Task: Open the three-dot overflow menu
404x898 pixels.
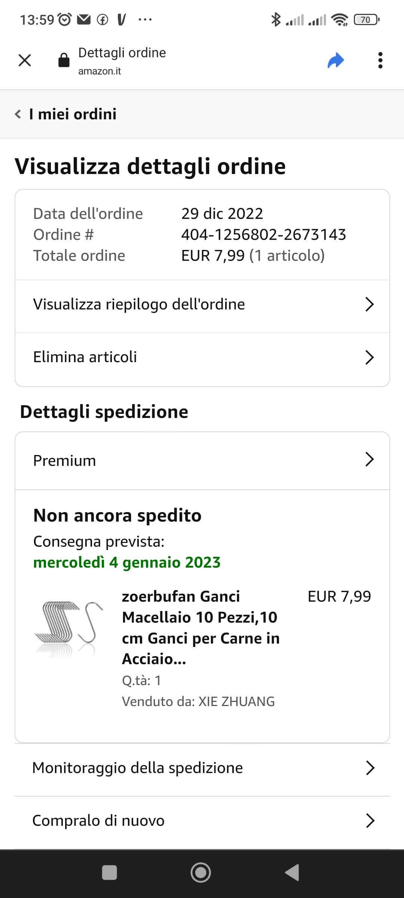Action: 380,60
